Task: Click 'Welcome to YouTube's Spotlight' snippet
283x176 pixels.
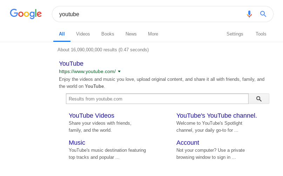Action: 209,126
